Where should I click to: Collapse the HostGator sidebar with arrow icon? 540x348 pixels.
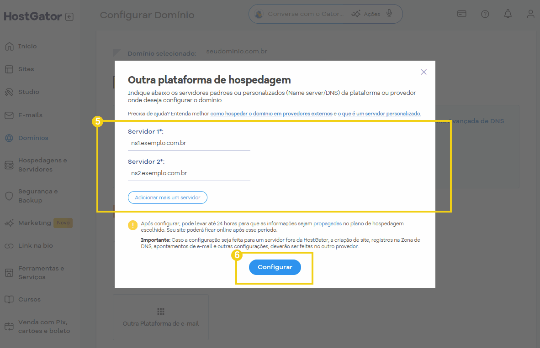(69, 17)
